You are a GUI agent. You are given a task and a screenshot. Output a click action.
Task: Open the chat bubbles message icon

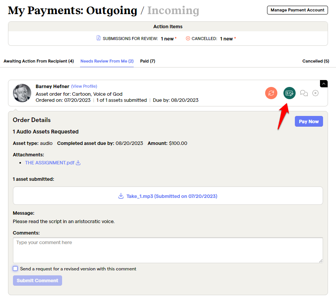coord(304,93)
